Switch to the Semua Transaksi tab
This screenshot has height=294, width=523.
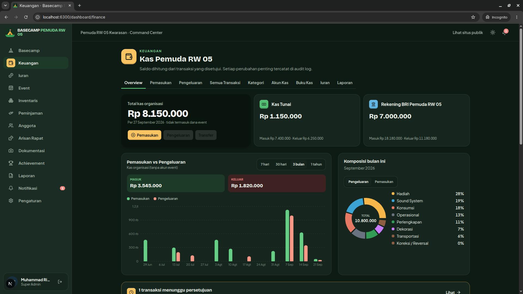[225, 83]
